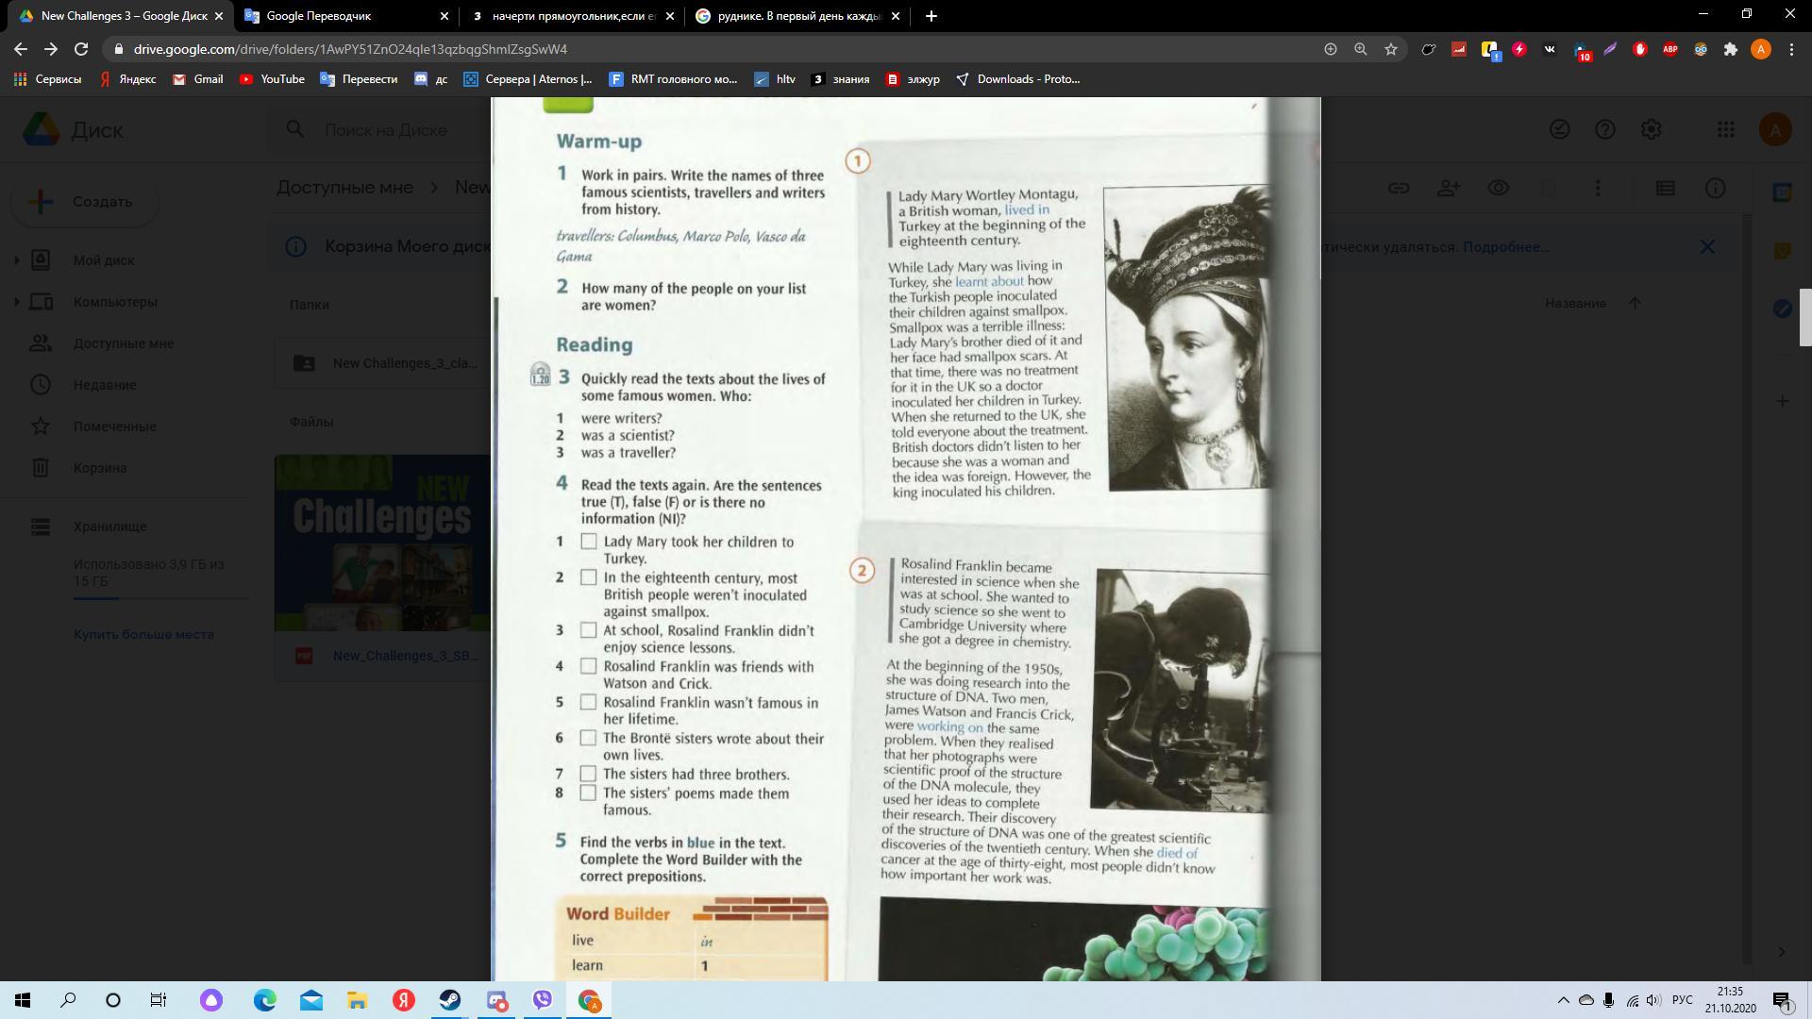
Task: Expand the Компьютеры tree arrow
Action: 16,302
